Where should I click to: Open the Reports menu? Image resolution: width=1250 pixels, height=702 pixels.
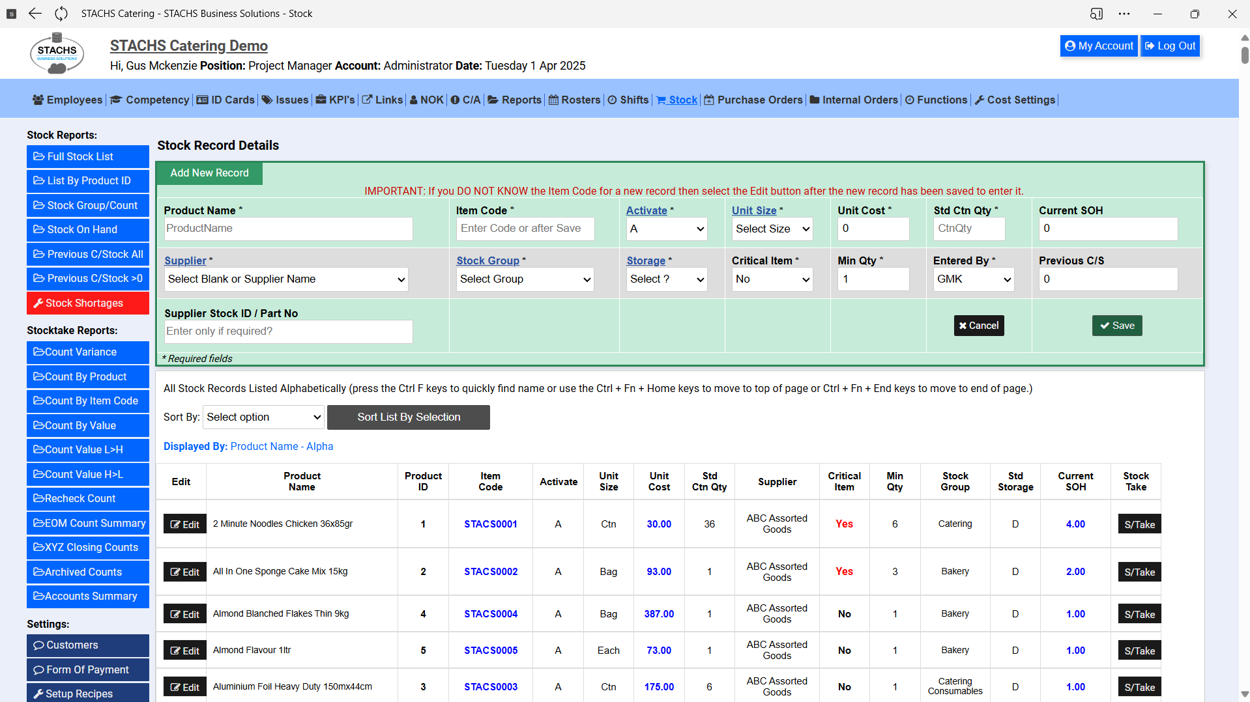[514, 100]
